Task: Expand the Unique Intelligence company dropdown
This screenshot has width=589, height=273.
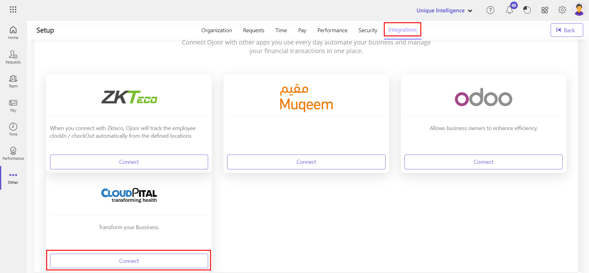Action: (x=444, y=10)
